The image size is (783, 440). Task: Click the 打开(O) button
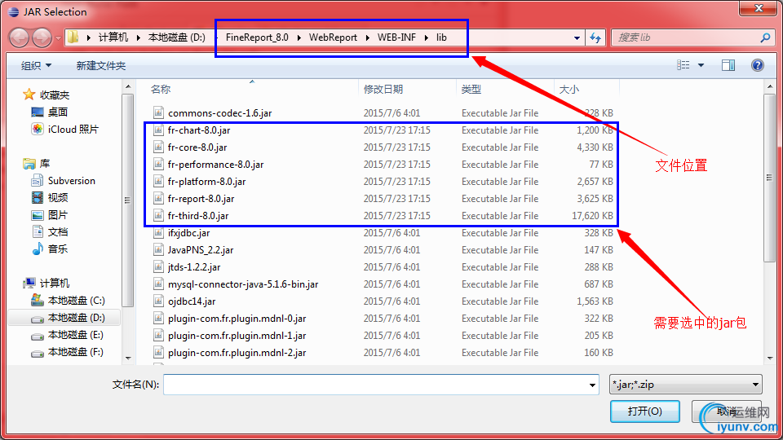[x=644, y=411]
